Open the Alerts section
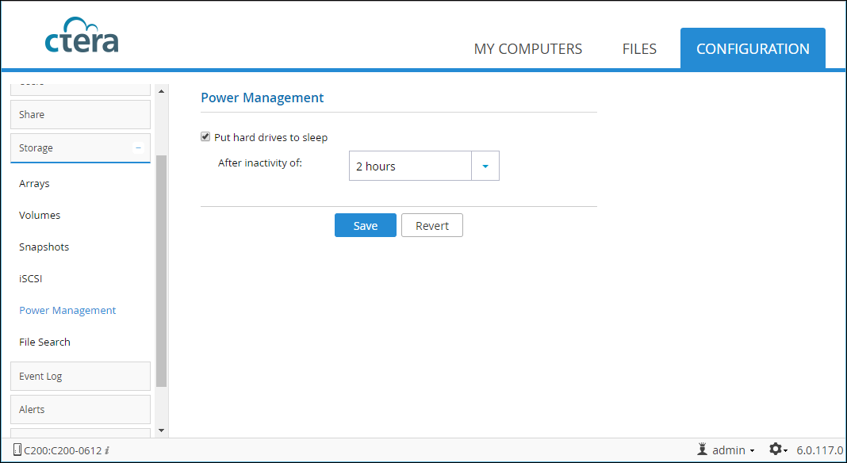Image resolution: width=847 pixels, height=463 pixels. point(80,410)
